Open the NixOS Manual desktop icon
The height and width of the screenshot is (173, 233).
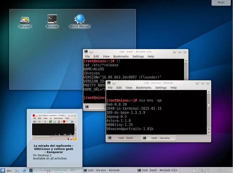point(80,21)
